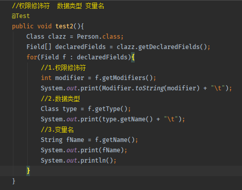Click the comment line //2.数据类型

pos(60,99)
